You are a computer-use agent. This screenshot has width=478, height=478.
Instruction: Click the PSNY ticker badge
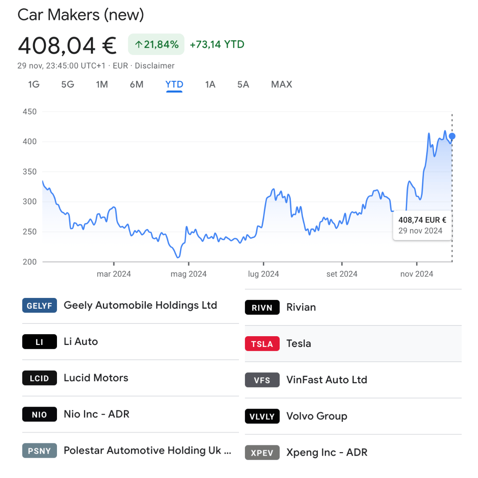[39, 451]
